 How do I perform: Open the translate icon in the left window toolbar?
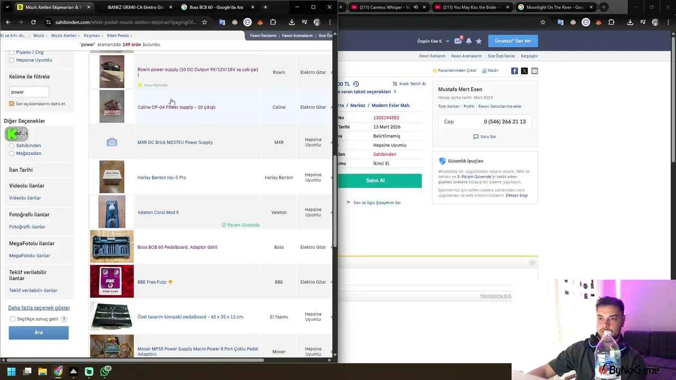tap(222, 22)
